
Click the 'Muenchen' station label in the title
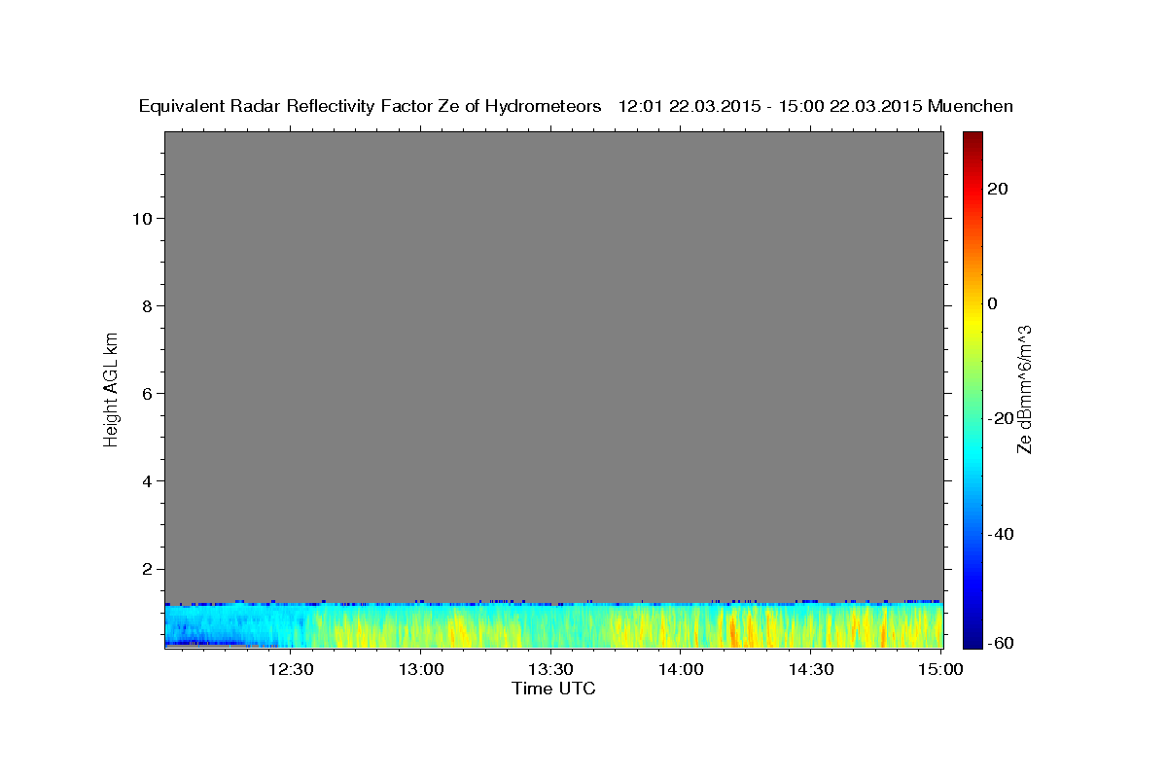(971, 106)
